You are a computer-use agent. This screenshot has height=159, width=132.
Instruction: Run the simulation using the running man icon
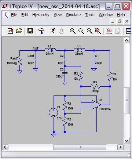(52, 31)
